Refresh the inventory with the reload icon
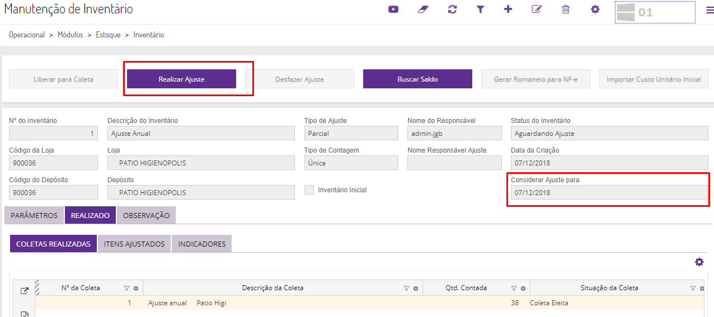The image size is (714, 317). coord(452,10)
